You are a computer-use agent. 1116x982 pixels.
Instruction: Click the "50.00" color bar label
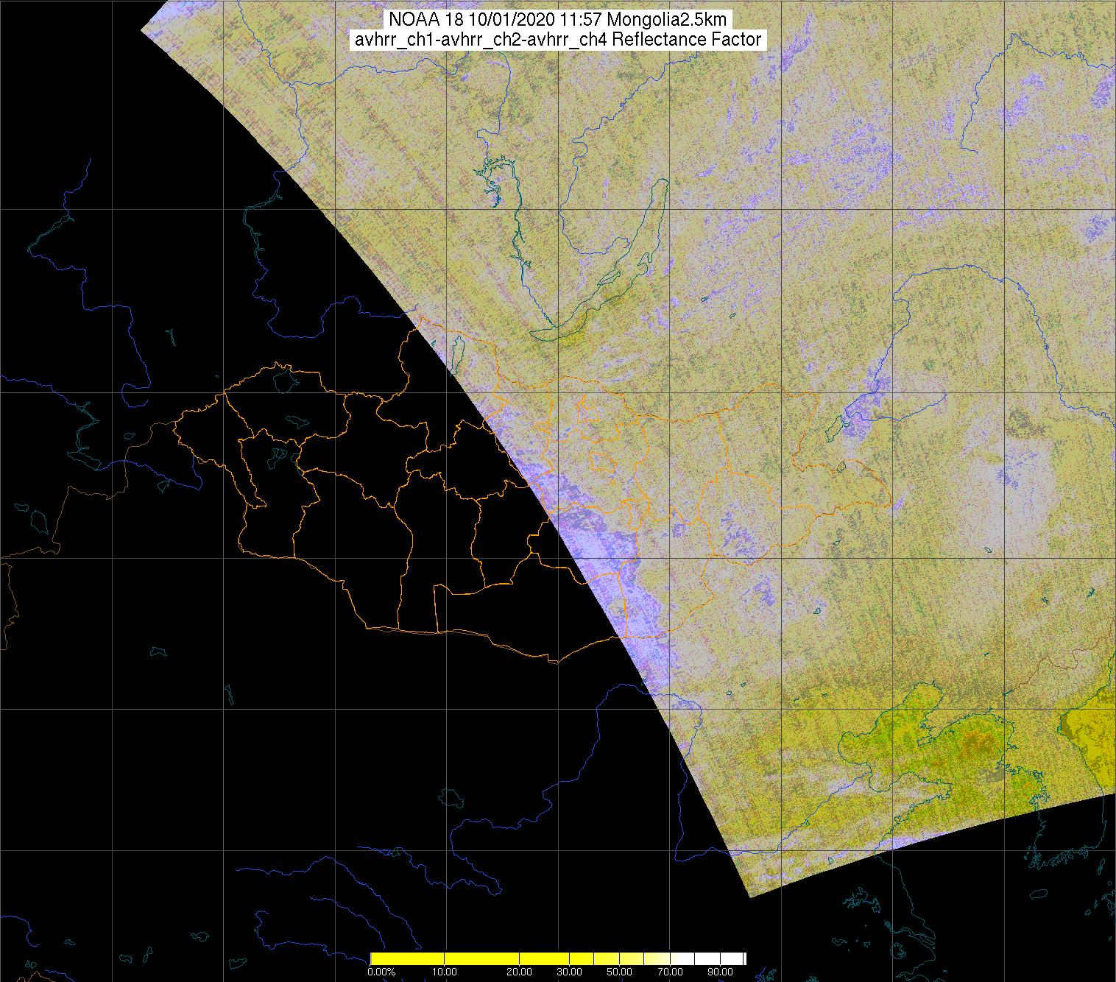(x=620, y=972)
